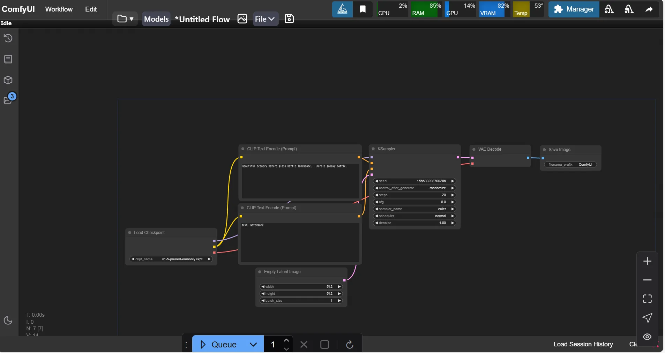The image size is (665, 353).
Task: Toggle the bookmark icon in the top bar
Action: pyautogui.click(x=363, y=9)
